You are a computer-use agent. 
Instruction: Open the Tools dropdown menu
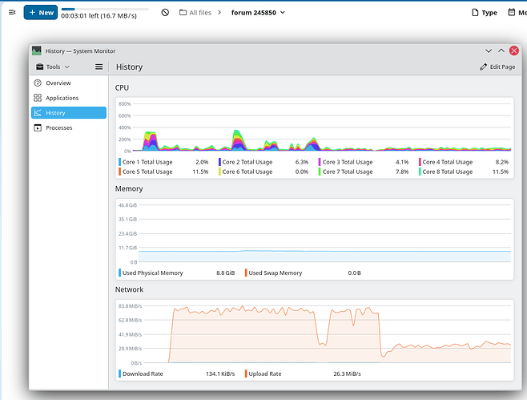pos(53,67)
